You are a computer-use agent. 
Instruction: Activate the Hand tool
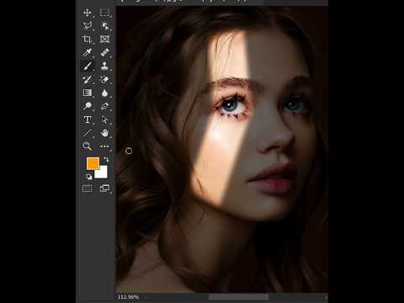[104, 132]
